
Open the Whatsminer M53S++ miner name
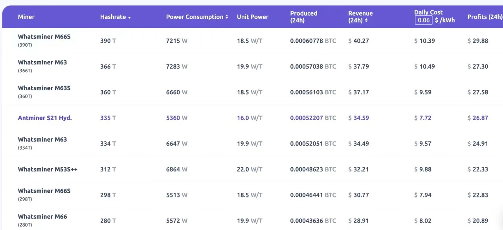click(48, 169)
